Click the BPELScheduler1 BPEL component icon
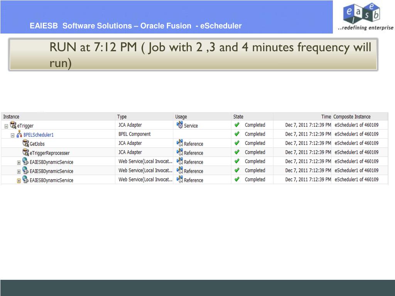This screenshot has width=395, height=296. (x=19, y=134)
